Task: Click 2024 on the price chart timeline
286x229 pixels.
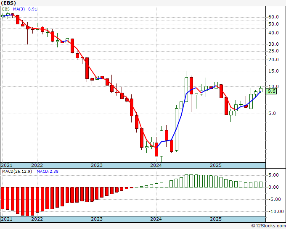Action: (156, 165)
